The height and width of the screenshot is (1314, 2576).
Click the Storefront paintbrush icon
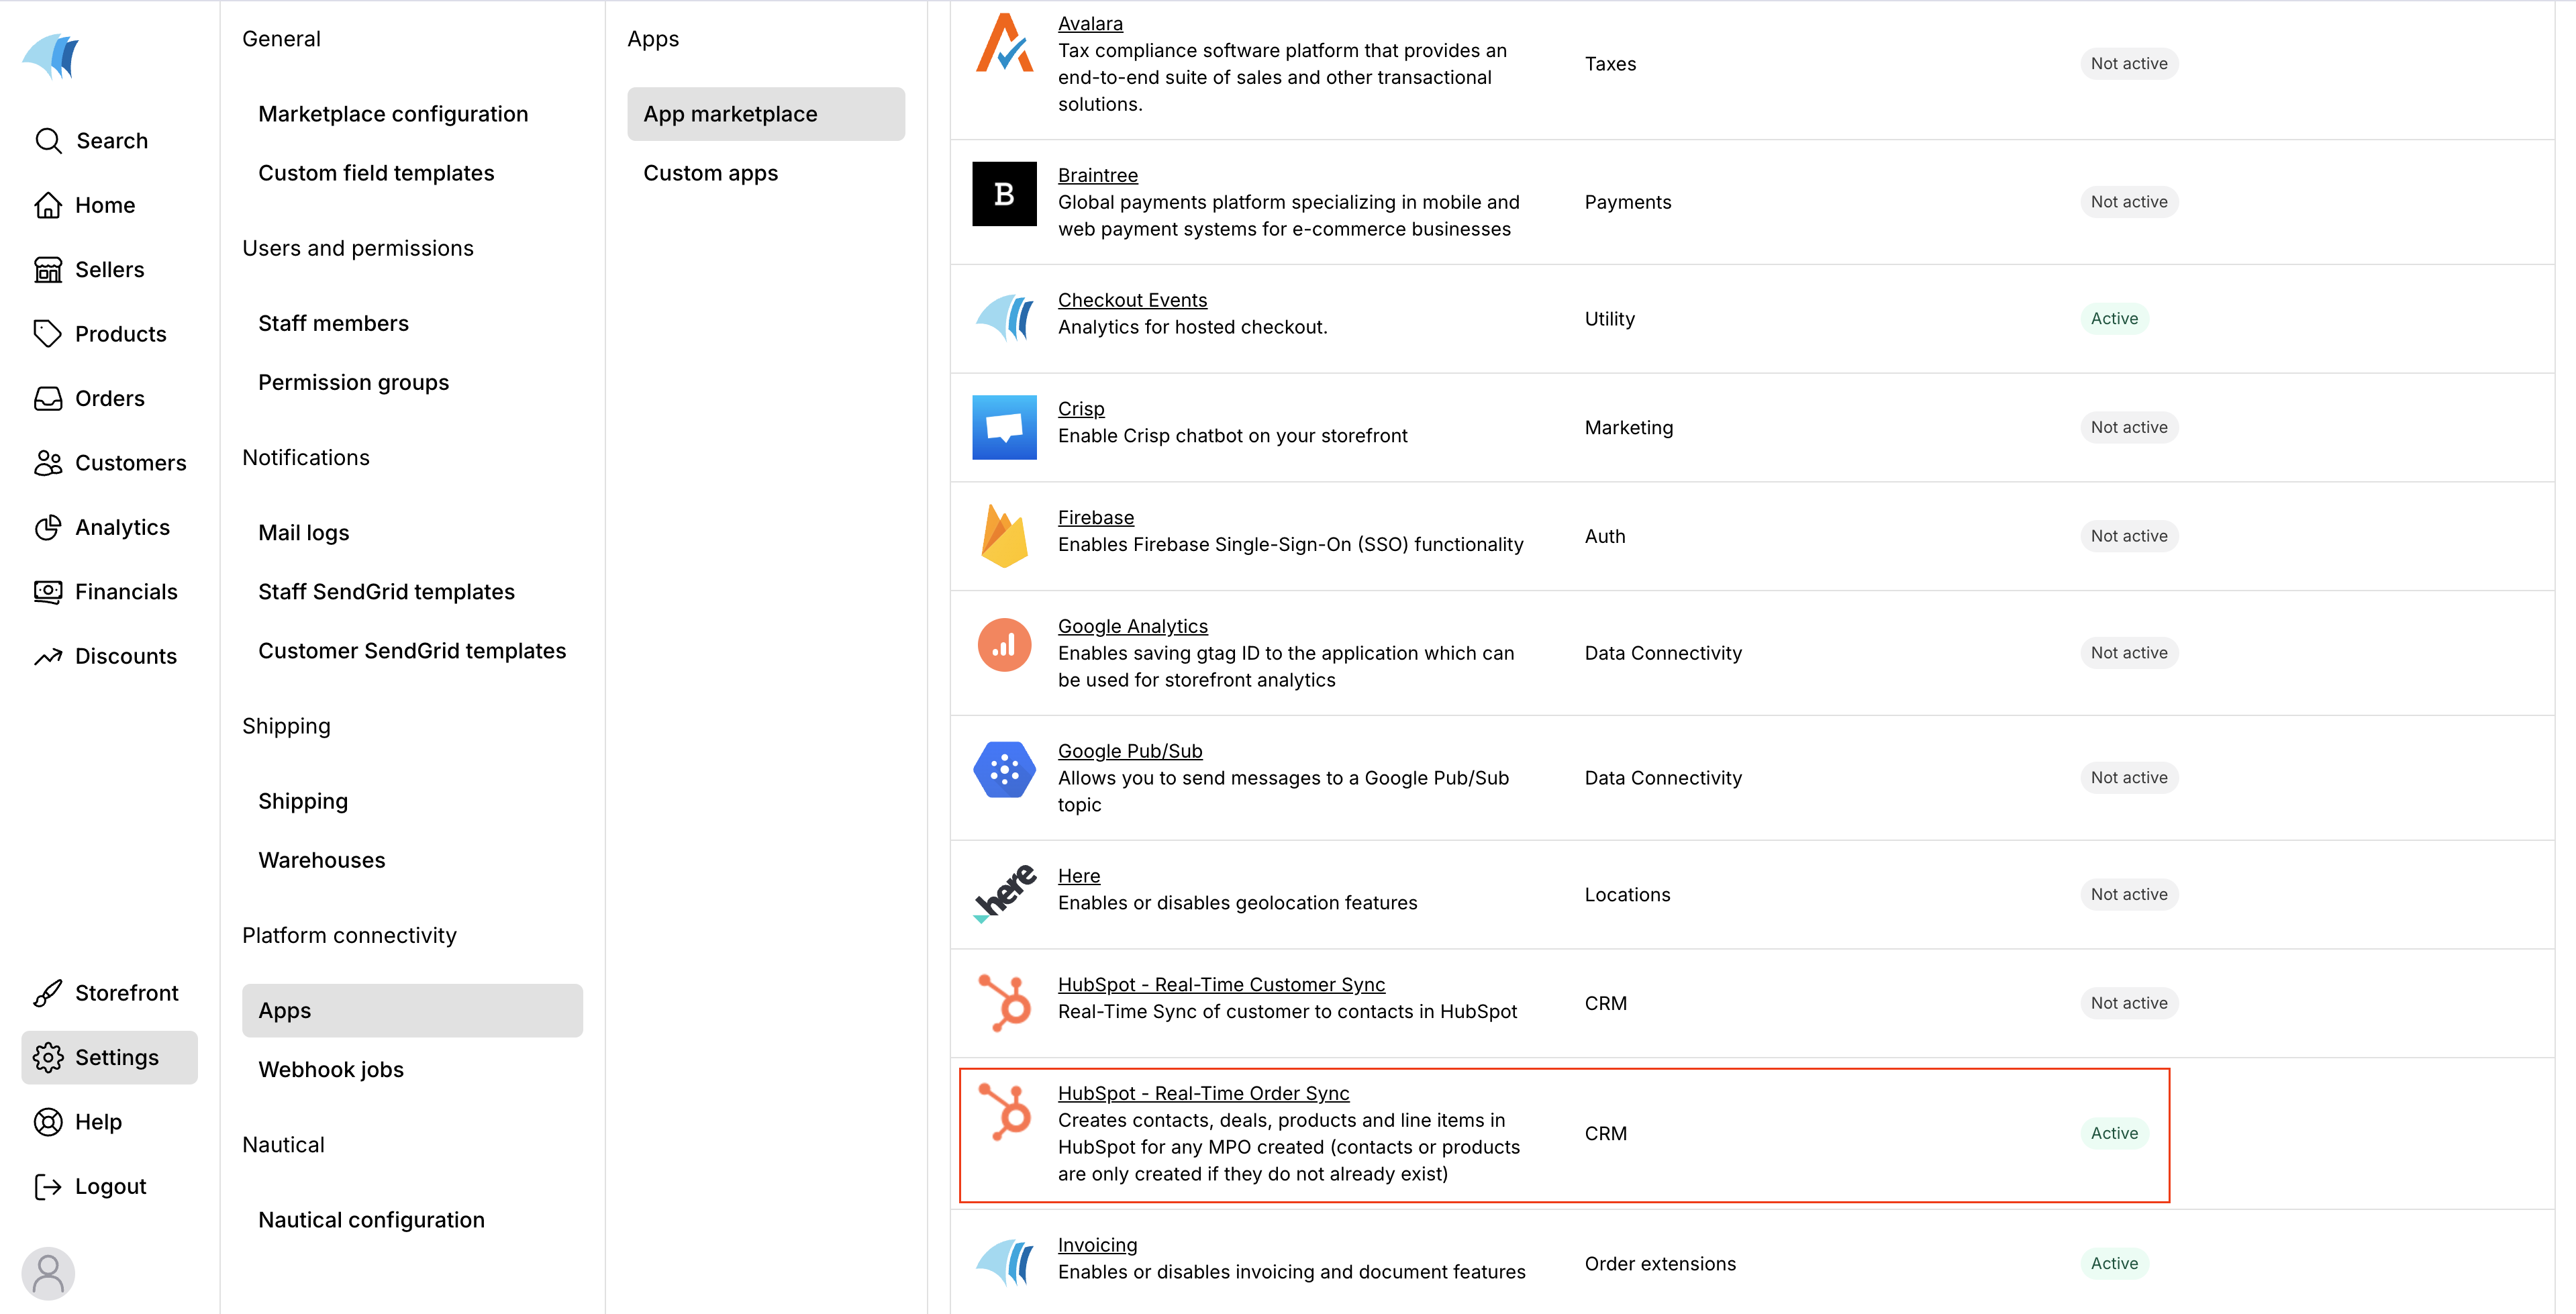click(48, 993)
